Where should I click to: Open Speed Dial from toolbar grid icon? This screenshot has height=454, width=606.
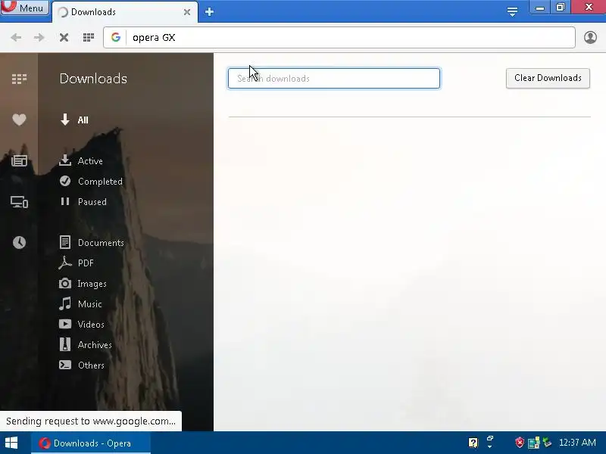[89, 37]
